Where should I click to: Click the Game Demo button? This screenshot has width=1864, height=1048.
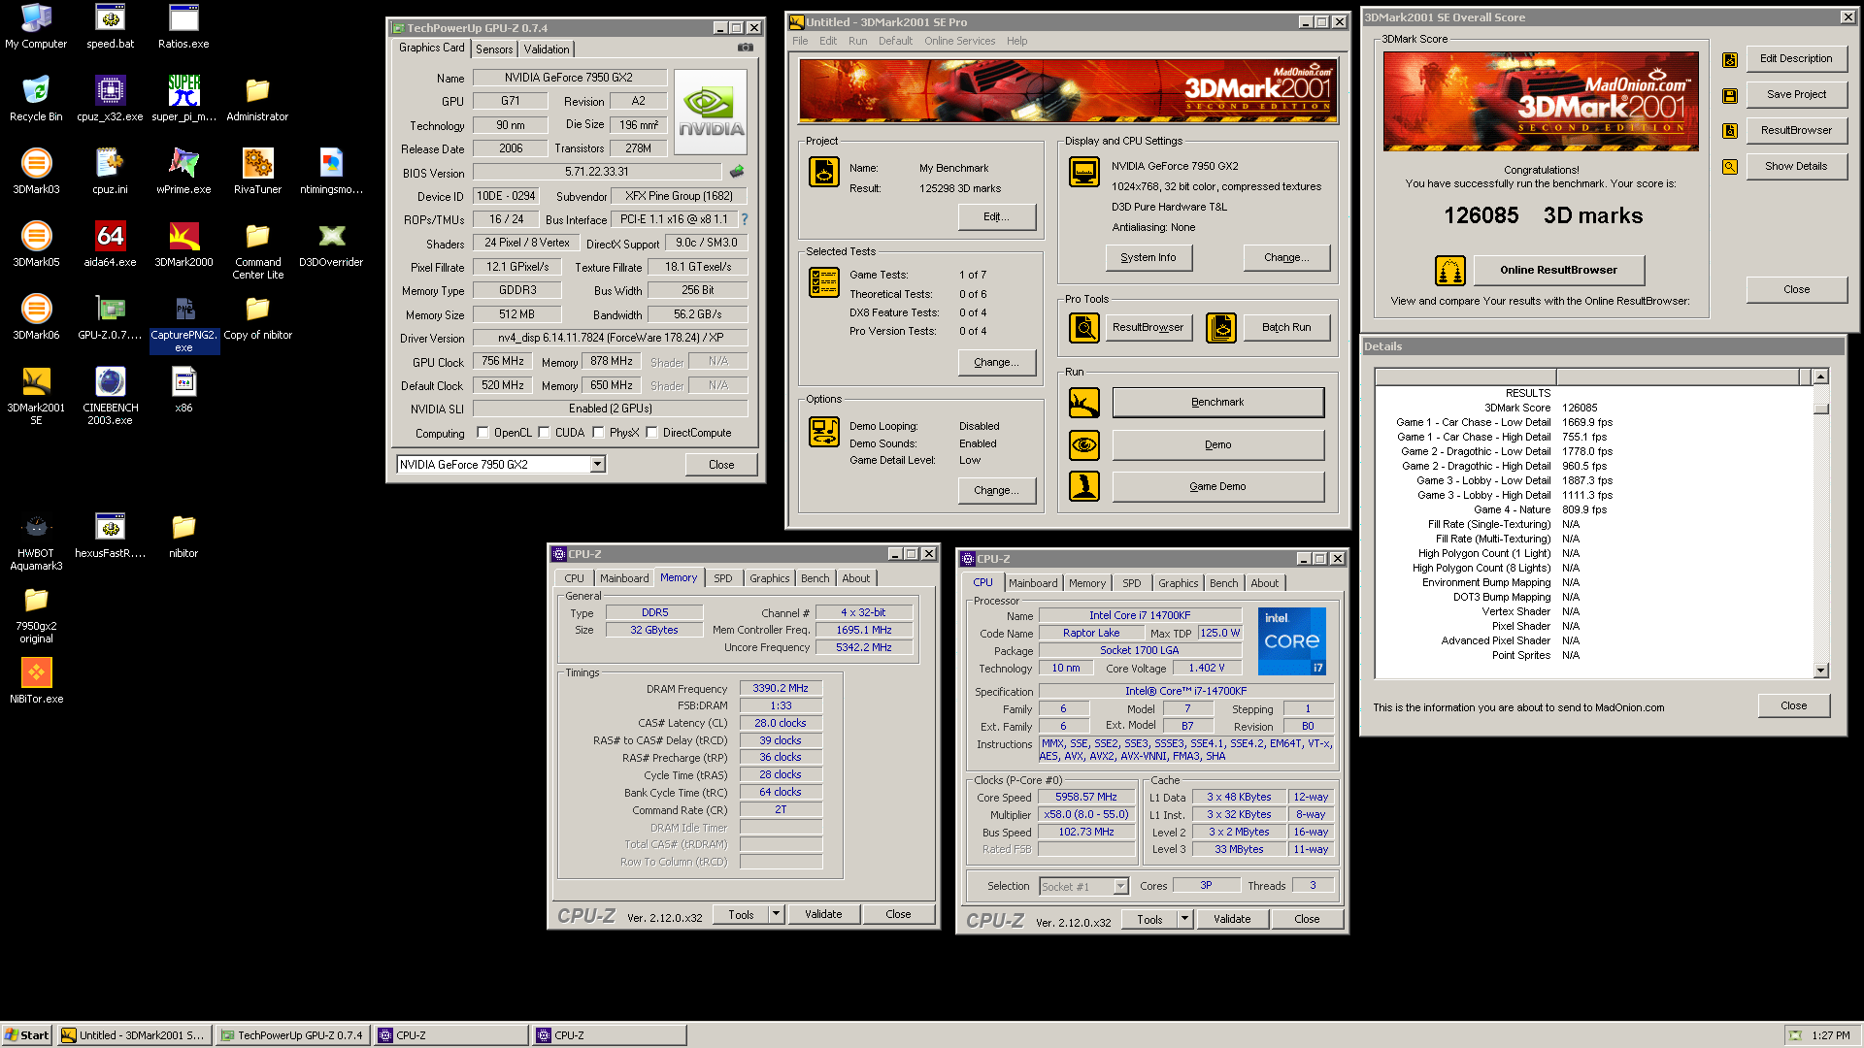1217,487
